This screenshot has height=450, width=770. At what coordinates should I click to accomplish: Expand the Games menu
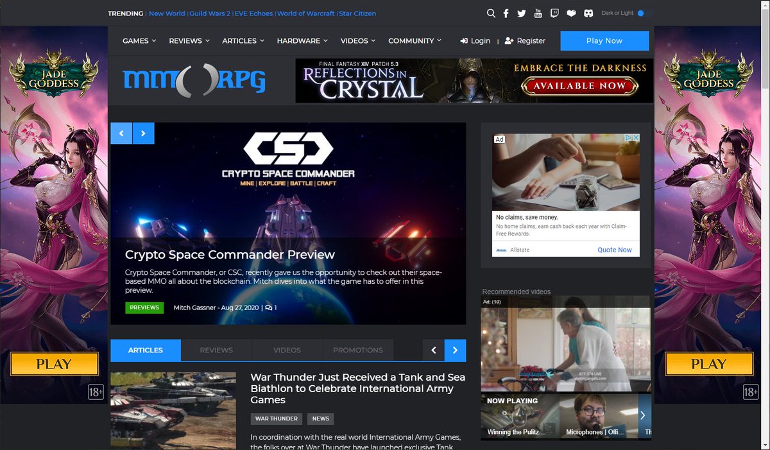click(x=139, y=40)
